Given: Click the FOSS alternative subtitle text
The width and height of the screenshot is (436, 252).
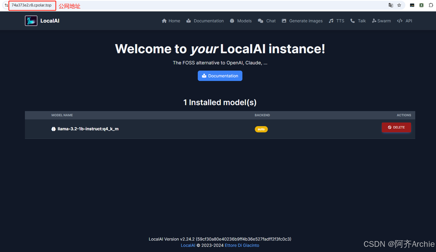Looking at the screenshot, I should 220,63.
